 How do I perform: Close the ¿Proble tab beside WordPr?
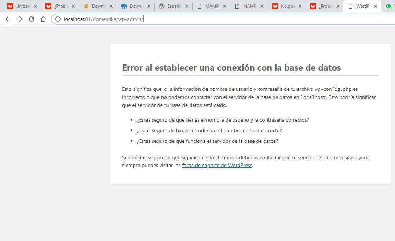point(338,6)
